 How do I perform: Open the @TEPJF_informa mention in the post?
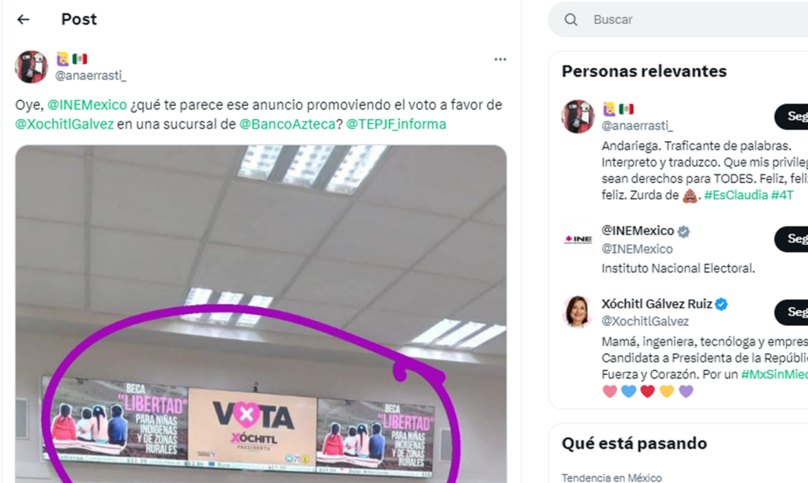coord(396,124)
